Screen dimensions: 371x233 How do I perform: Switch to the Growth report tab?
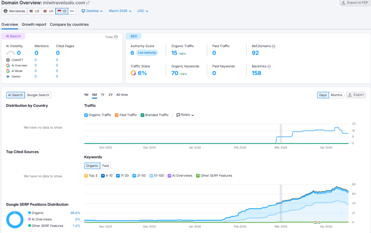pos(34,25)
